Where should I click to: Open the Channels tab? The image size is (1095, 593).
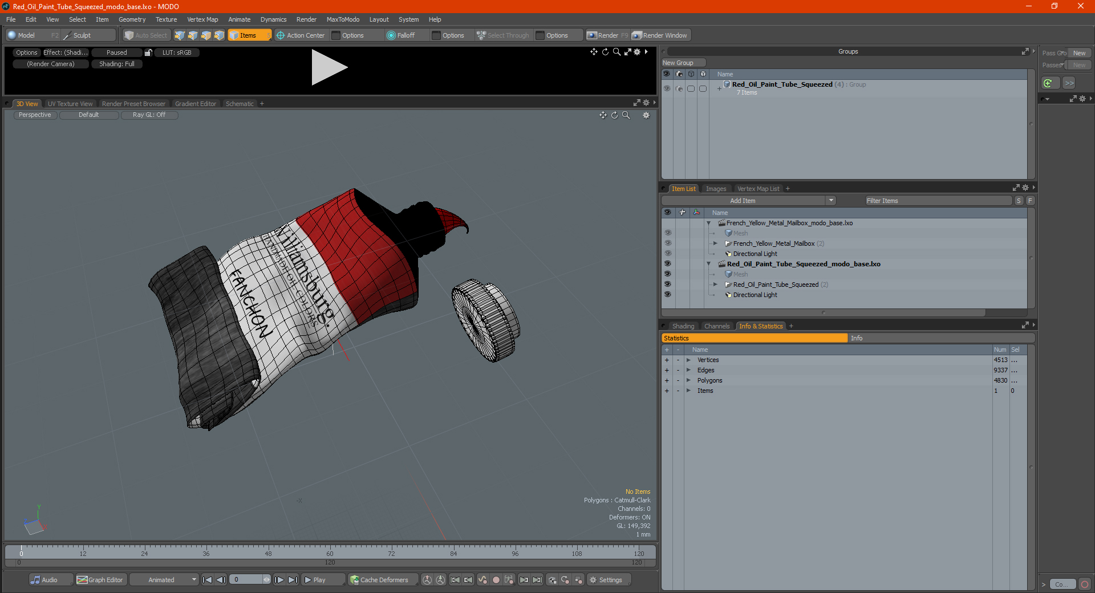point(716,326)
